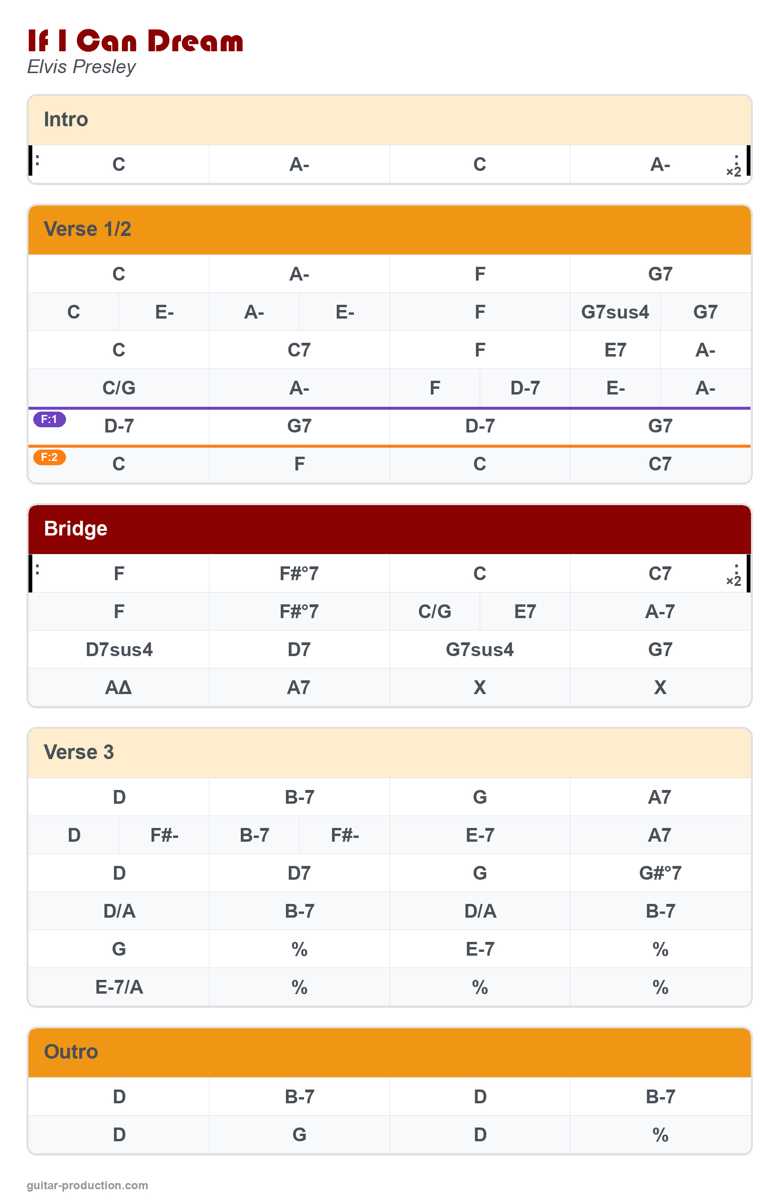
Task: Click the Outro section header
Action: pos(389,1052)
